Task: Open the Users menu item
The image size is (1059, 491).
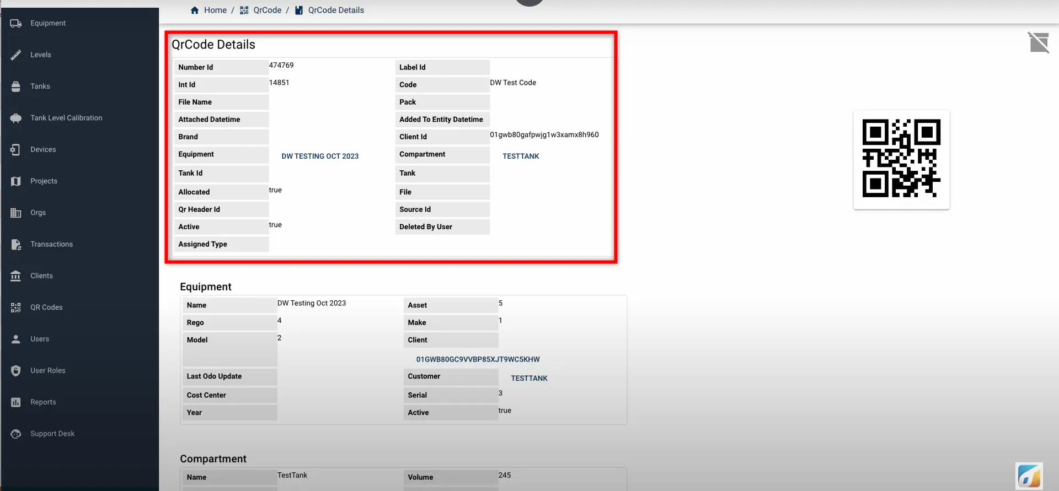Action: [x=40, y=339]
